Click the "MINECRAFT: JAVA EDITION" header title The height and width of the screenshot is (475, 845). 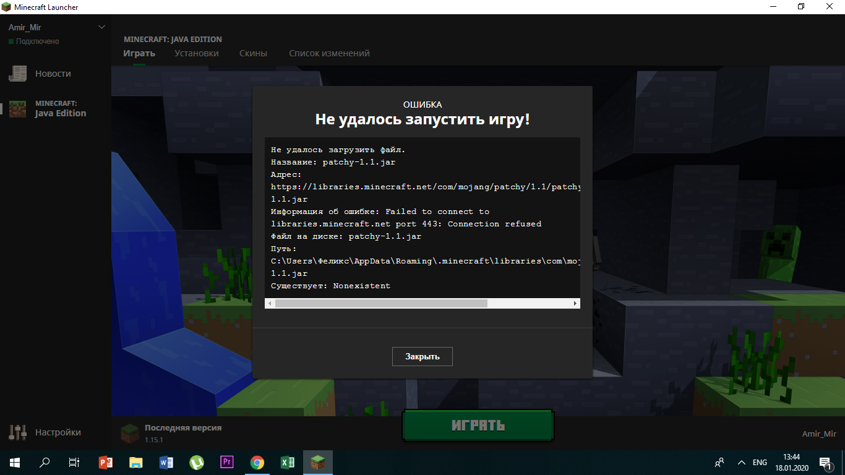tap(173, 39)
